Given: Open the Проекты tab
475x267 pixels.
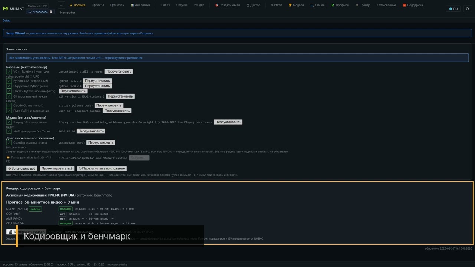Looking at the screenshot, I should click(x=98, y=5).
